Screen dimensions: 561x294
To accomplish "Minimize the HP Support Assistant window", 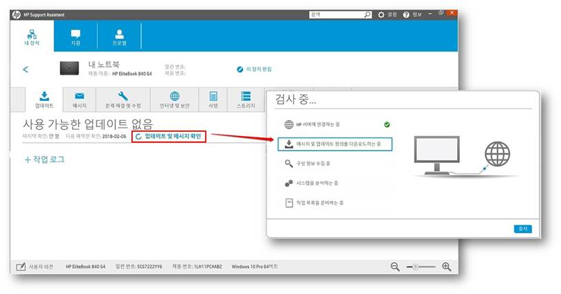I will 430,14.
